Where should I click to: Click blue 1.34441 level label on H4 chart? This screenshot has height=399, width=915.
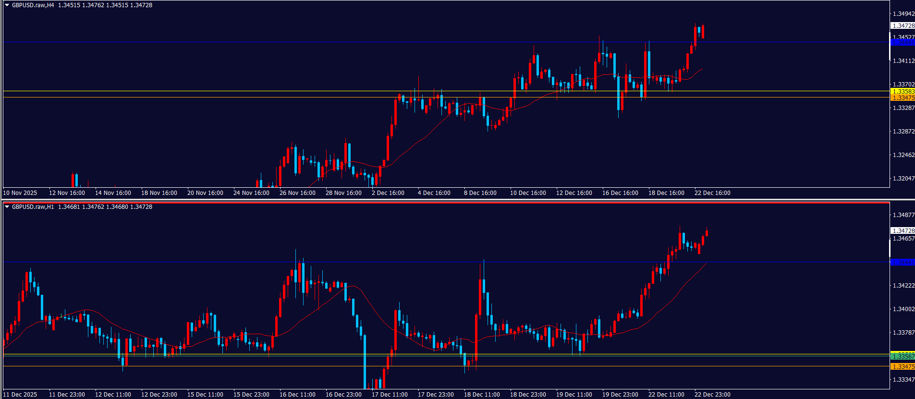(x=903, y=43)
